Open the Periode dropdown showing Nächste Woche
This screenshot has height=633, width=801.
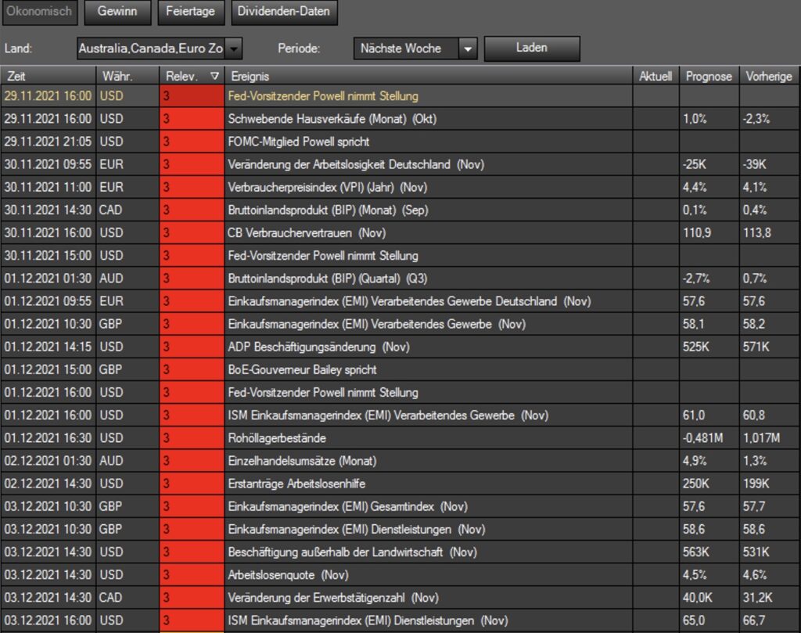[468, 49]
